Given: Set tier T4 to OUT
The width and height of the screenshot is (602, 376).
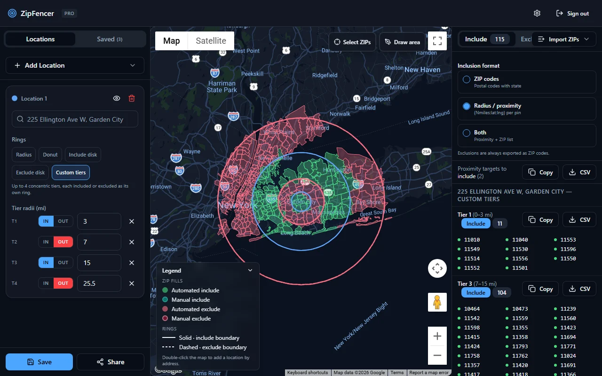Looking at the screenshot, I should pos(63,283).
